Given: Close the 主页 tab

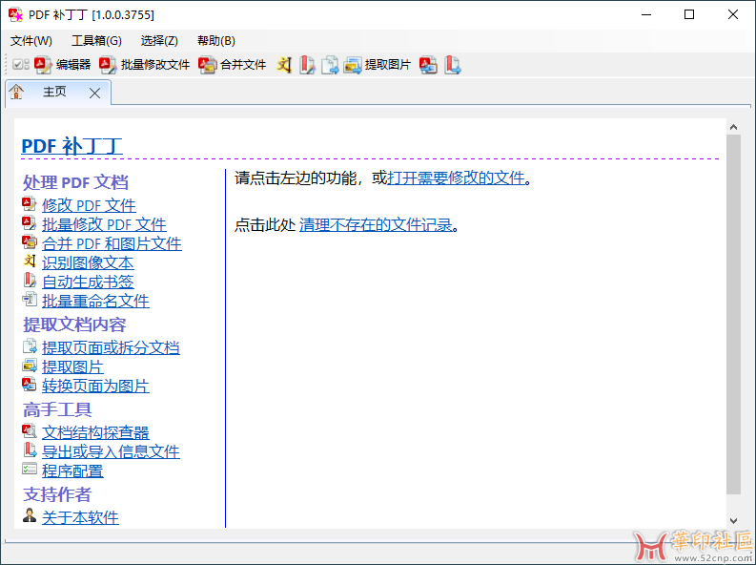Looking at the screenshot, I should tap(95, 94).
